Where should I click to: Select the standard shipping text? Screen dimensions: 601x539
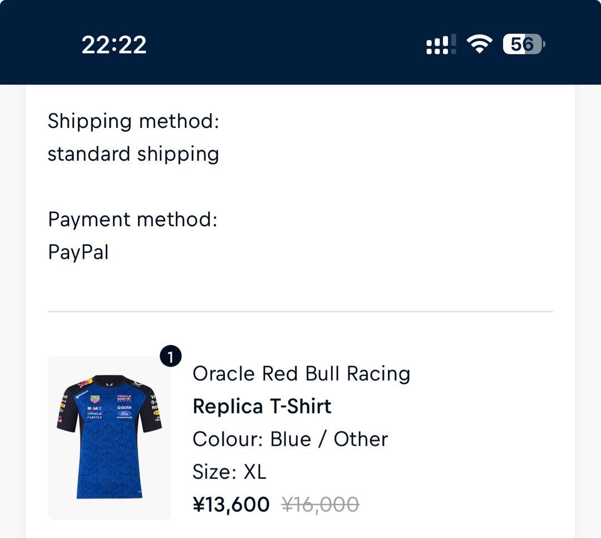[133, 154]
